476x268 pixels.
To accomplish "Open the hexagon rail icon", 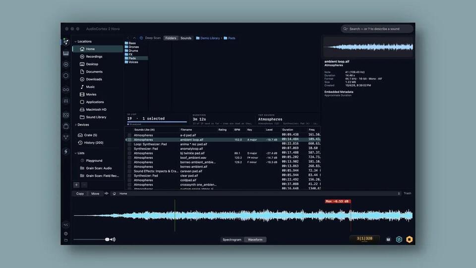I will [65, 75].
